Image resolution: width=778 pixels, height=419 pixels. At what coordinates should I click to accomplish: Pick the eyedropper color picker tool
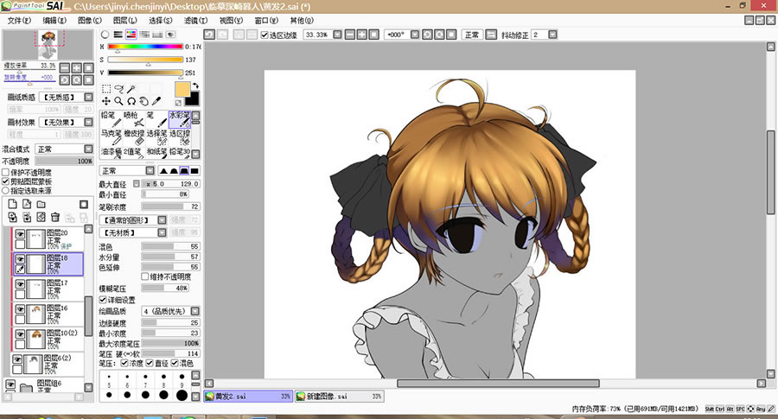click(x=156, y=101)
